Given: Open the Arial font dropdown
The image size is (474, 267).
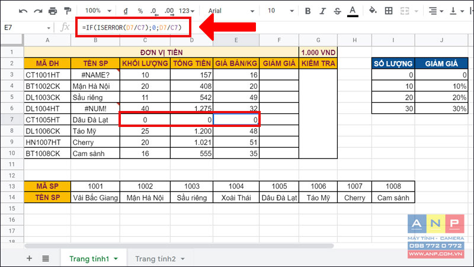Looking at the screenshot, I should click(231, 11).
